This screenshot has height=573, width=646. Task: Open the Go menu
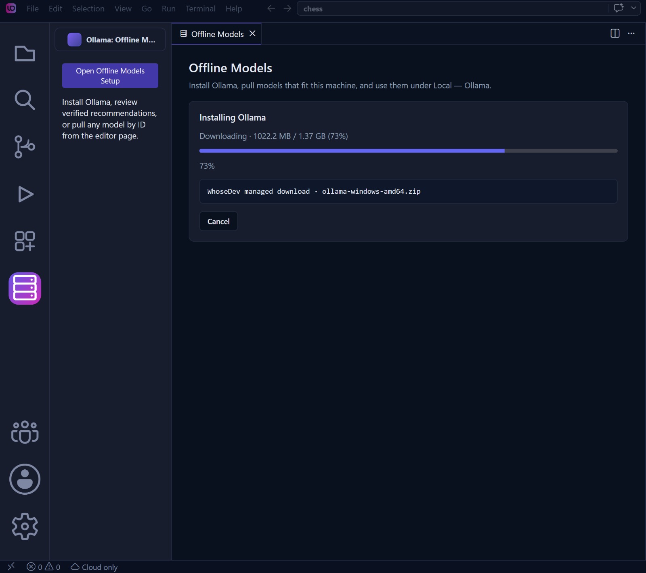point(147,8)
